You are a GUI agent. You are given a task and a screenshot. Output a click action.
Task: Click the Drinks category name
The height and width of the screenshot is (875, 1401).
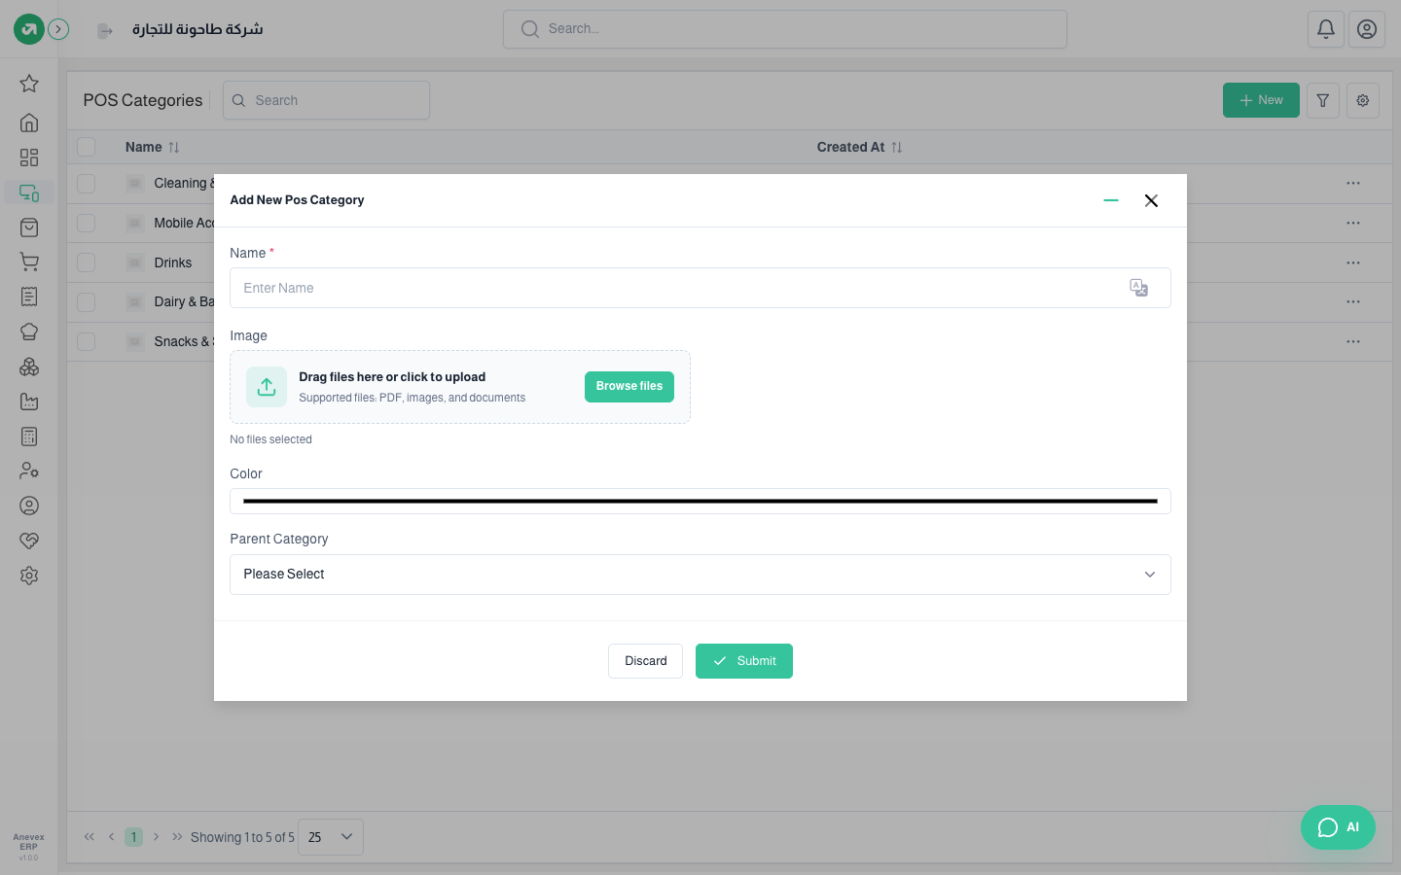(x=173, y=262)
